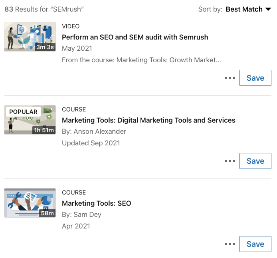Image resolution: width=277 pixels, height=258 pixels.
Task: Save the Perform an SEO and SEM audit video
Action: click(255, 78)
